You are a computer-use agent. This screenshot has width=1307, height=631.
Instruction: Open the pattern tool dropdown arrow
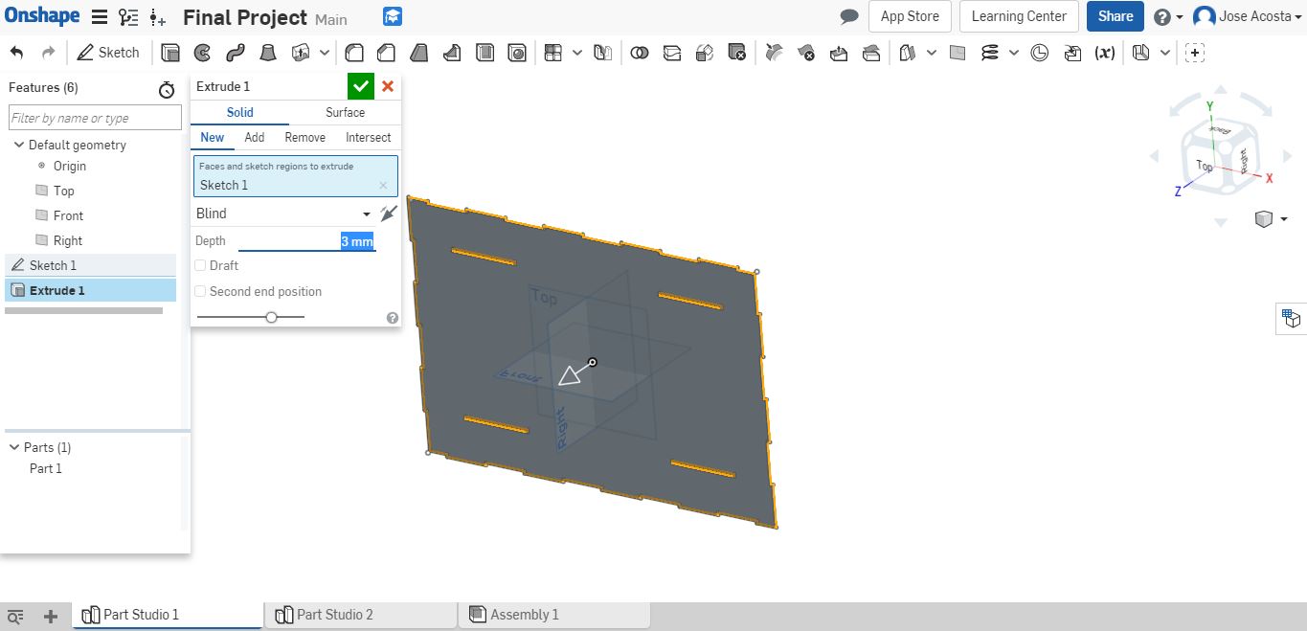577,53
